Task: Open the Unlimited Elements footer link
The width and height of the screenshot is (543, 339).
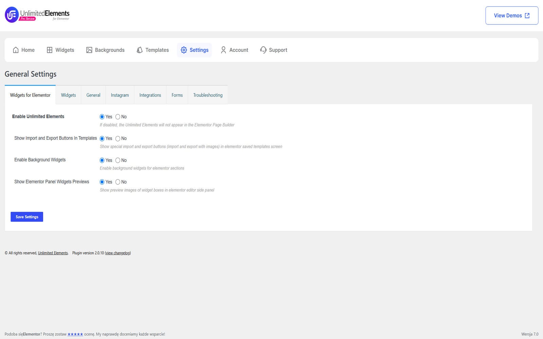Action: (53, 253)
